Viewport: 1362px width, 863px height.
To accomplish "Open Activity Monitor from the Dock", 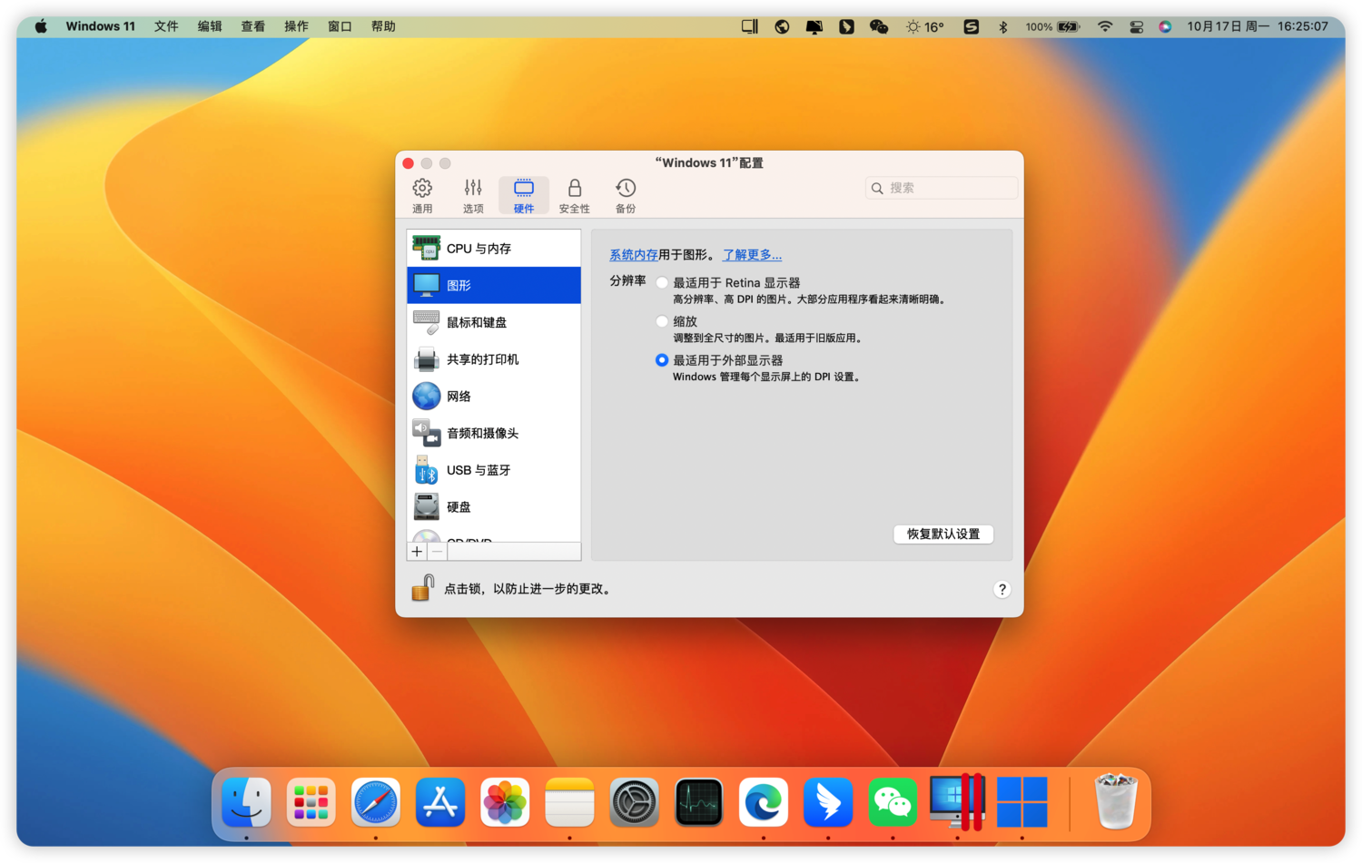I will 698,802.
